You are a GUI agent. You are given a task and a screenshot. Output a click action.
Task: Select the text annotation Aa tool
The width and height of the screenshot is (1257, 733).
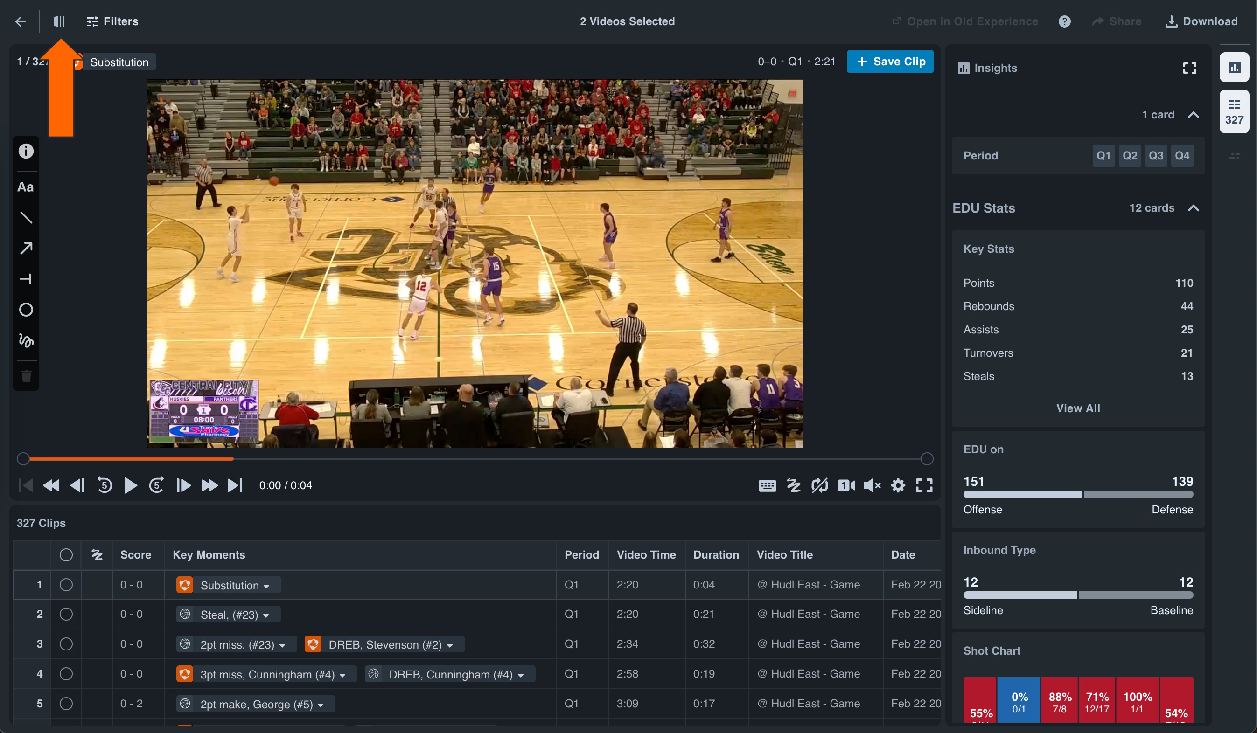[x=26, y=187]
